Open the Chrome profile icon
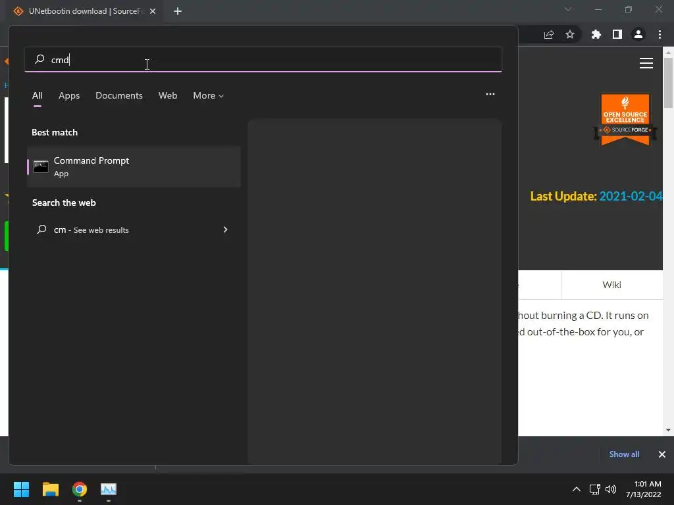674x505 pixels. click(x=638, y=34)
